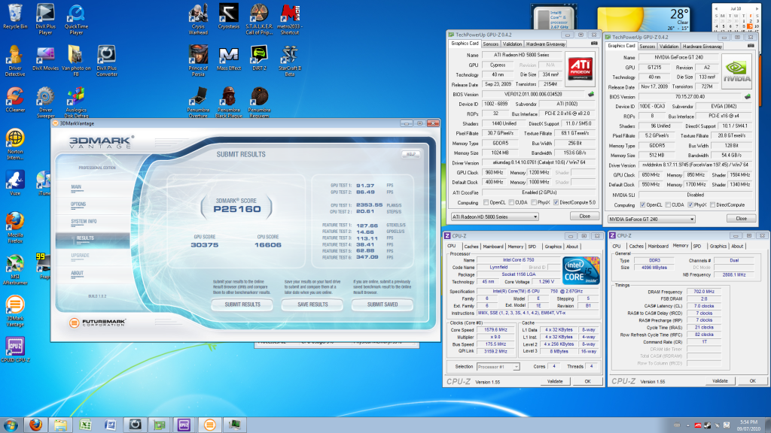Open the Cryostasis desktop shortcut
Screen dimensions: 771x433
click(229, 17)
